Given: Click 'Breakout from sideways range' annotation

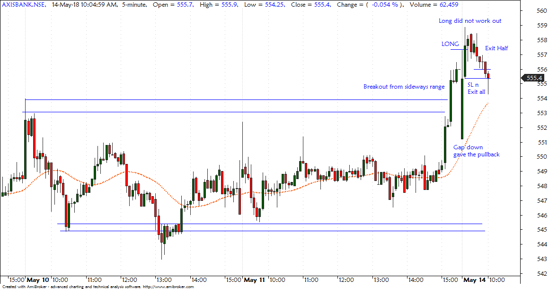Looking at the screenshot, I should pos(404,87).
